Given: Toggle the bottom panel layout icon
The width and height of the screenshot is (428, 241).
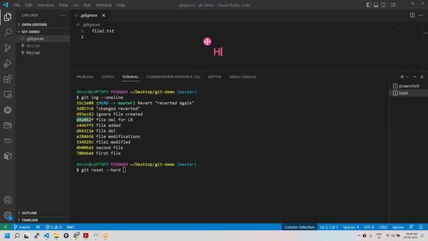Looking at the screenshot, I should point(376,5).
